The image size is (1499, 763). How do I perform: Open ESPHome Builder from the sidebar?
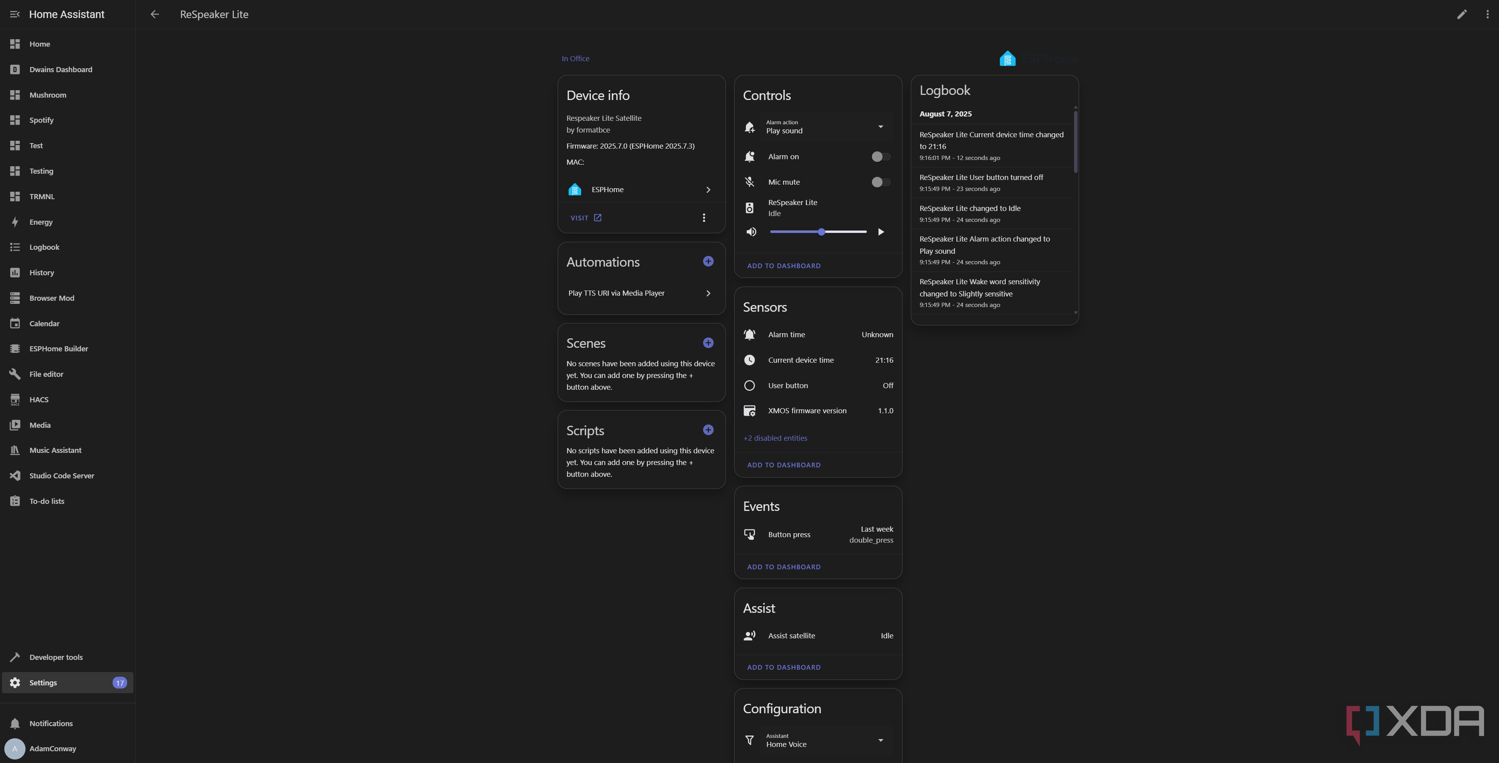pos(67,348)
